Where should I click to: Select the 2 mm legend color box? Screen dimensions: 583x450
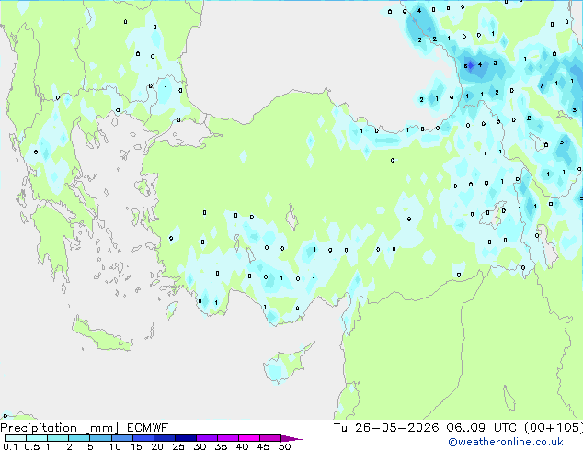79,438
